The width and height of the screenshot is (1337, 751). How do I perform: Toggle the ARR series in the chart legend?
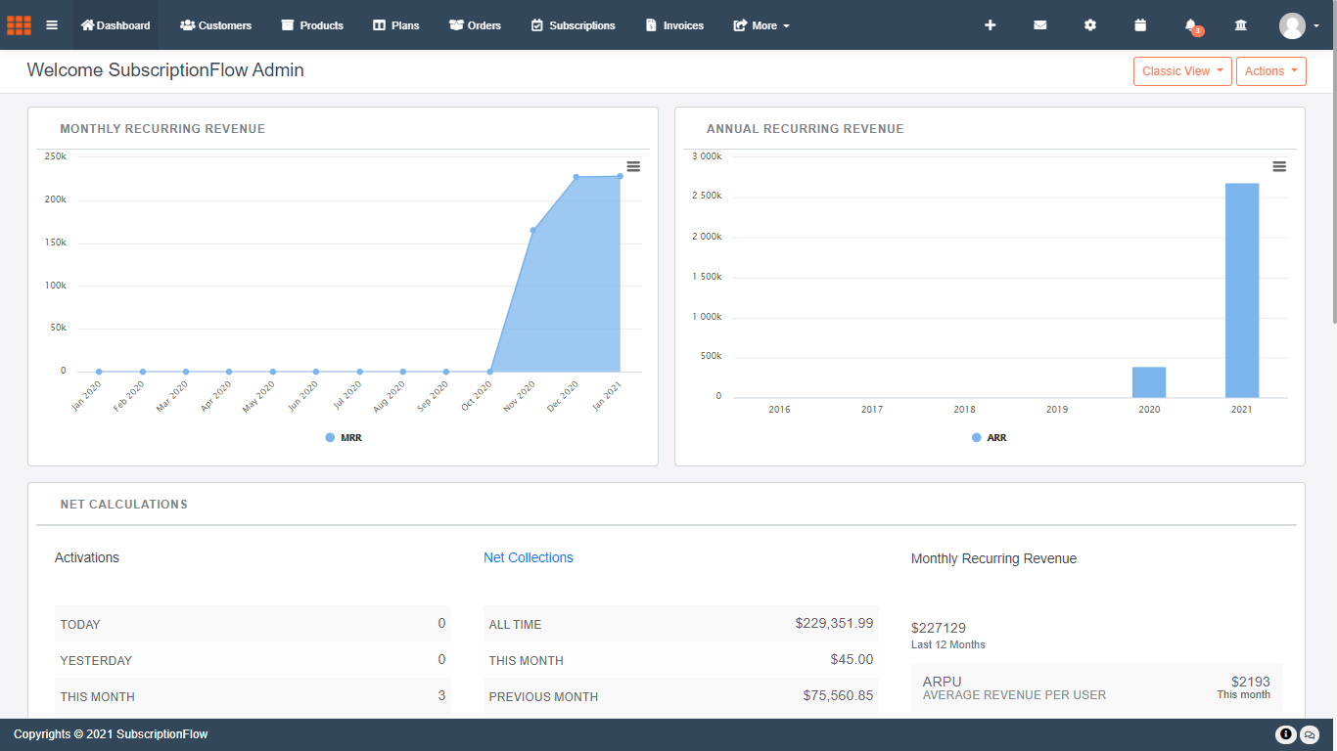pyautogui.click(x=988, y=437)
